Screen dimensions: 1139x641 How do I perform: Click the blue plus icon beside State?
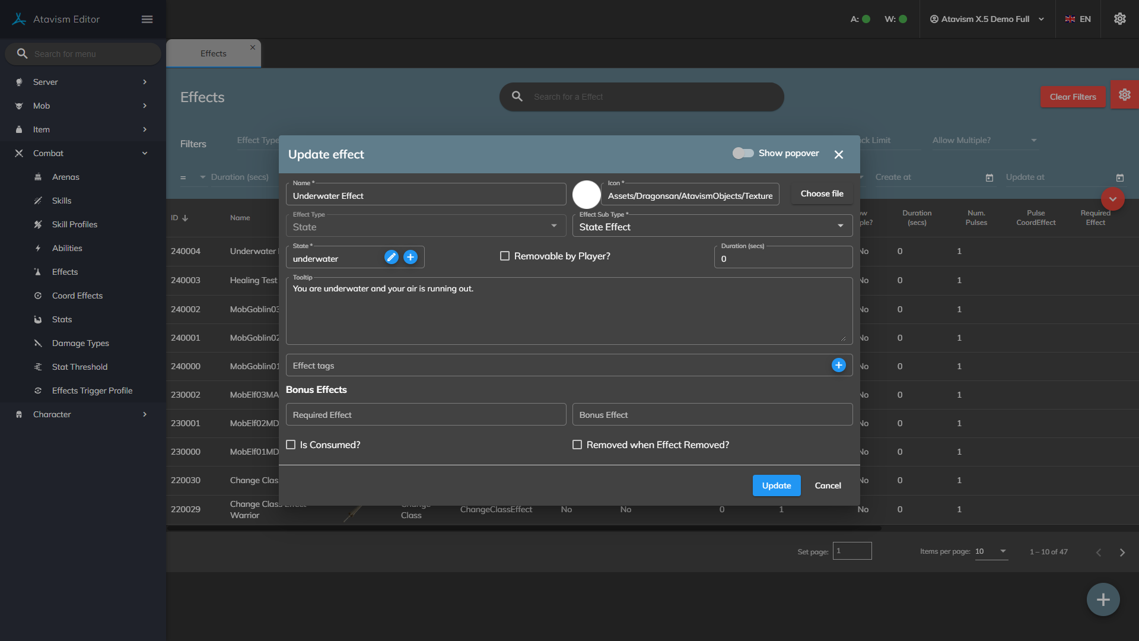(x=411, y=257)
